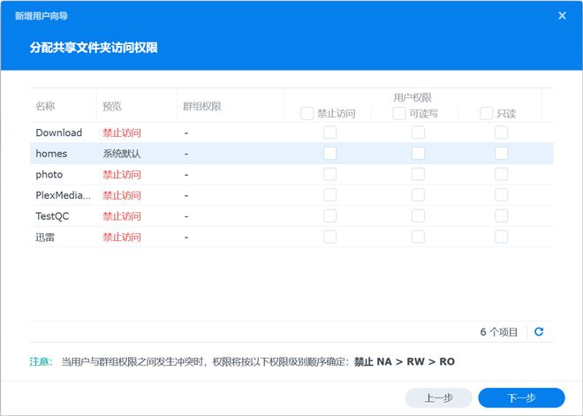Go back with 上一步 button
This screenshot has height=416, width=583.
(x=438, y=397)
